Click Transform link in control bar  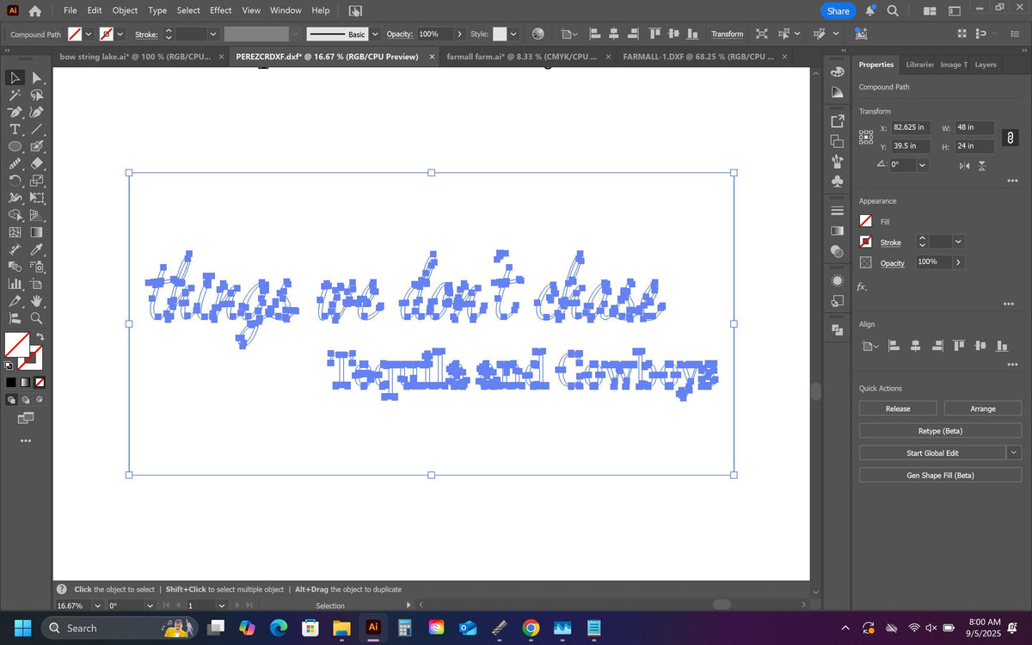tap(727, 34)
